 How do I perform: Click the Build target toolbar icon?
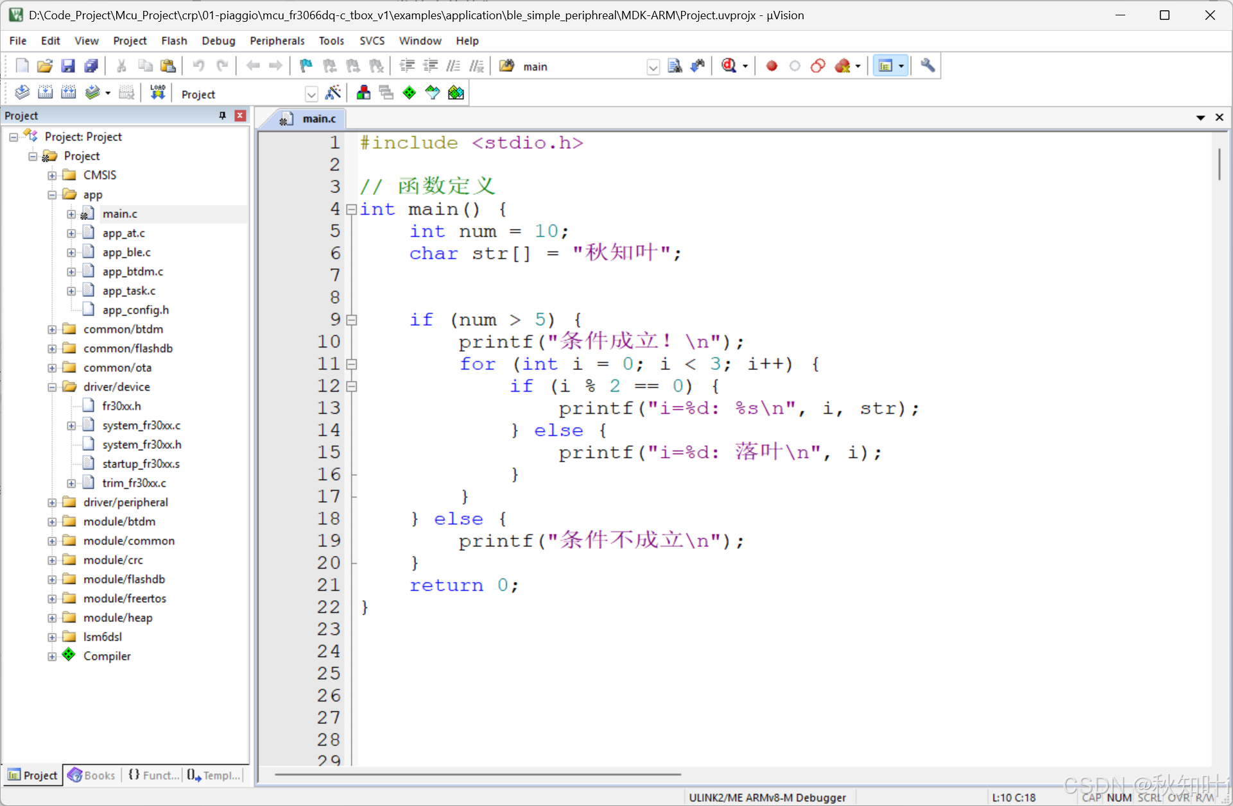(x=45, y=93)
